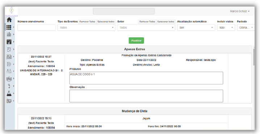The width and height of the screenshot is (260, 134).
Task: Click Remover Todos for Tipo de Eventos
Action: [x=87, y=22]
